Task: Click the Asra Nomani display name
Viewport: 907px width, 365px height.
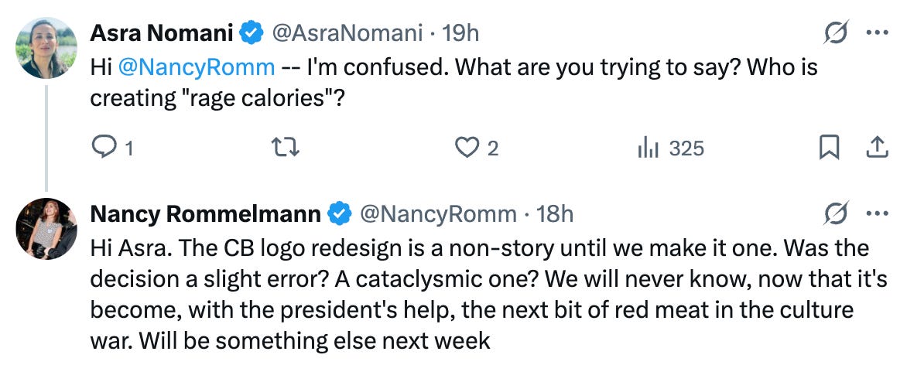Action: point(162,33)
